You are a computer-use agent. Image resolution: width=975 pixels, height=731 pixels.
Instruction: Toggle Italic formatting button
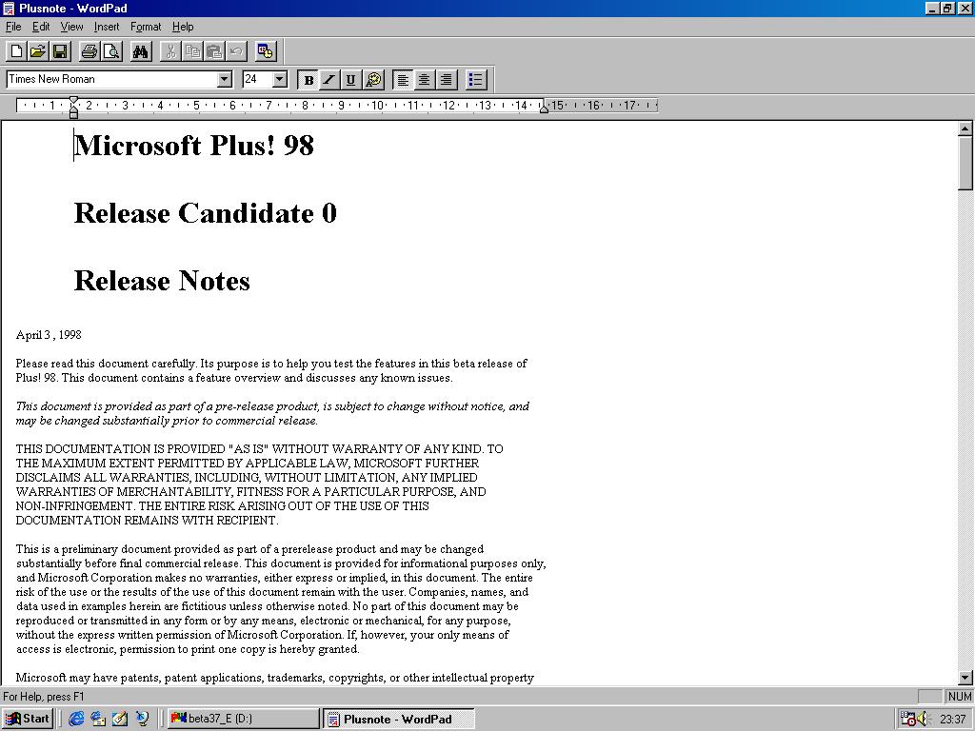coord(329,80)
